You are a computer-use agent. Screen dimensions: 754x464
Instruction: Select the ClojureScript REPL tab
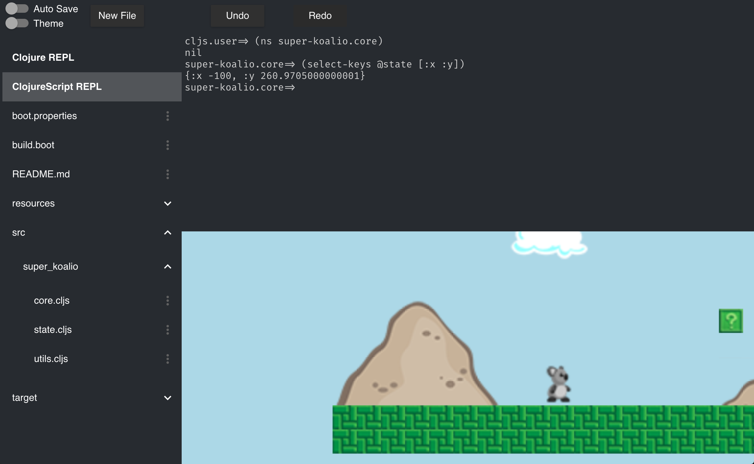tap(92, 87)
